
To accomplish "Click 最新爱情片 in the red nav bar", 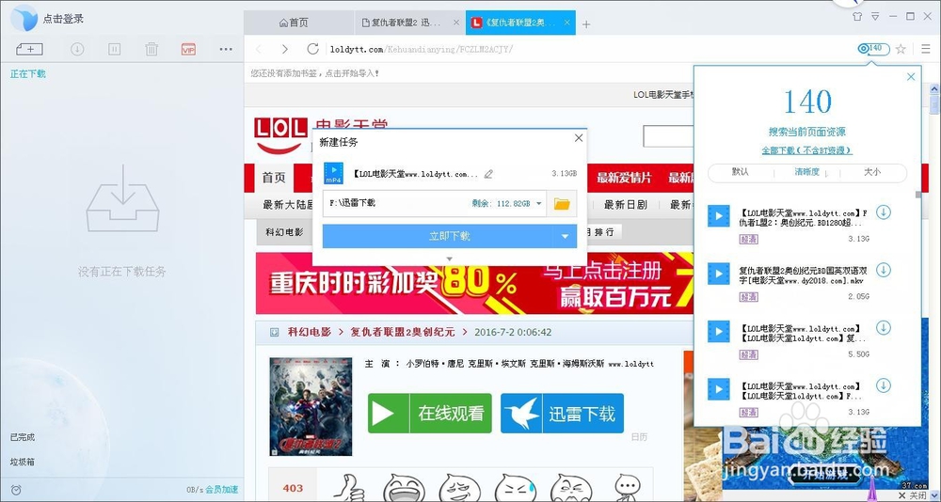I will click(x=624, y=178).
